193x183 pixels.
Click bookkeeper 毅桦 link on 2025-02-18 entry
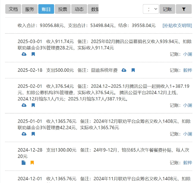pos(187,70)
